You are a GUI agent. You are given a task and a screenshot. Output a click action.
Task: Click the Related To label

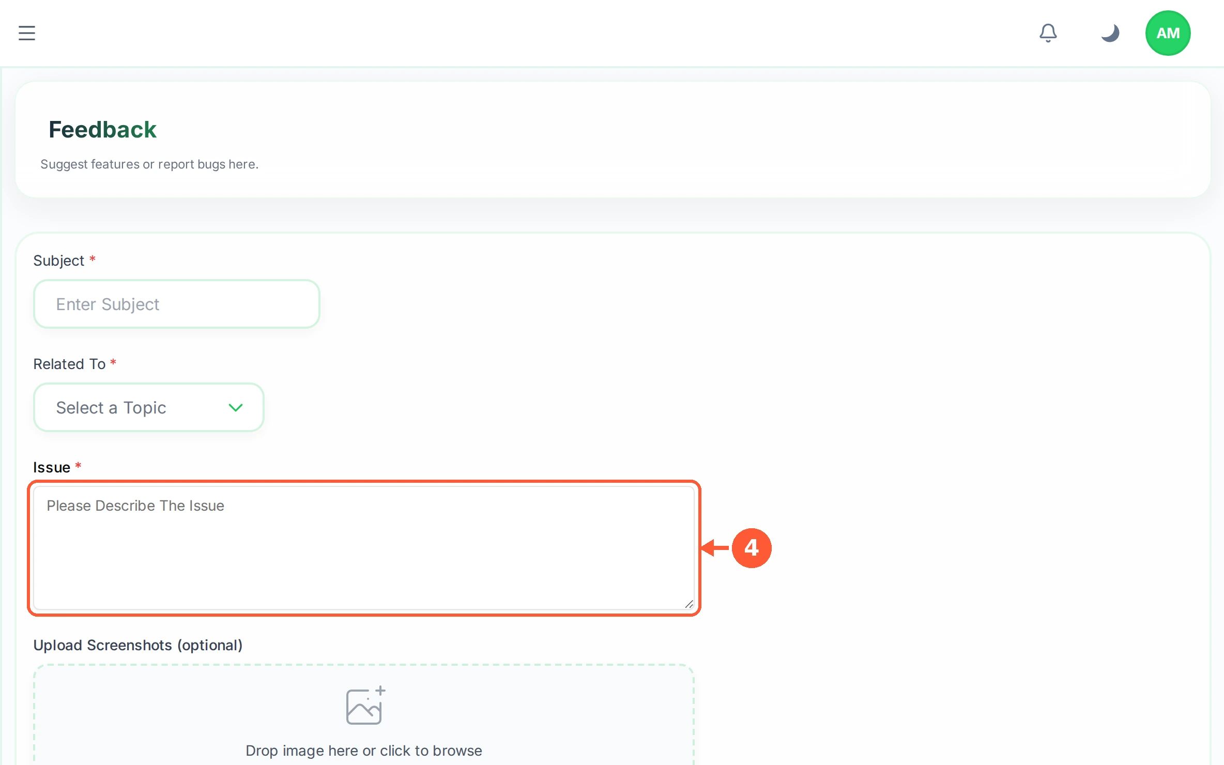pyautogui.click(x=69, y=364)
